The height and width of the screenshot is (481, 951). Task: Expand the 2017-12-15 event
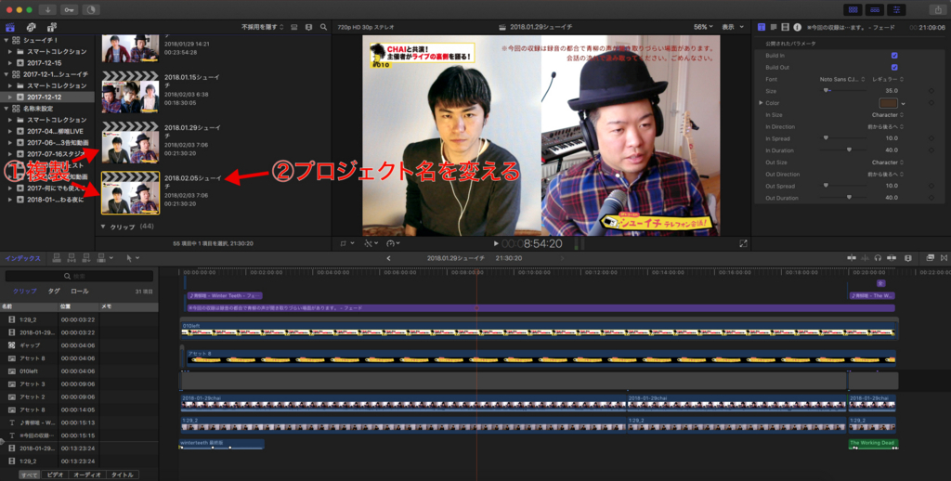(10, 63)
